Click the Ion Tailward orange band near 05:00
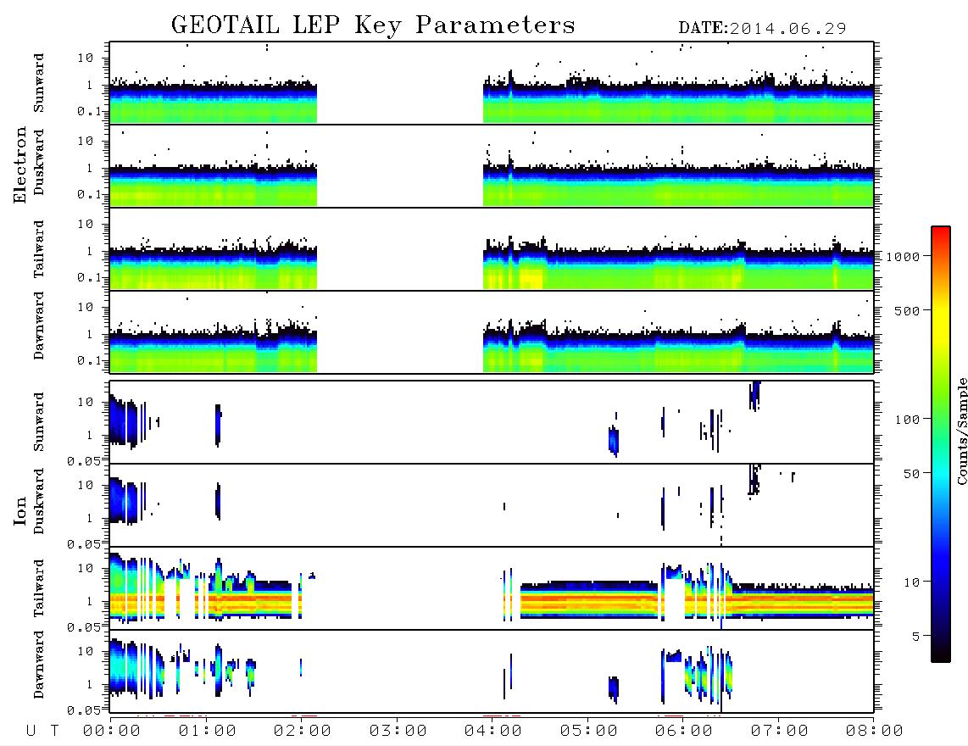Viewport: 968px width, 746px height. tap(589, 599)
